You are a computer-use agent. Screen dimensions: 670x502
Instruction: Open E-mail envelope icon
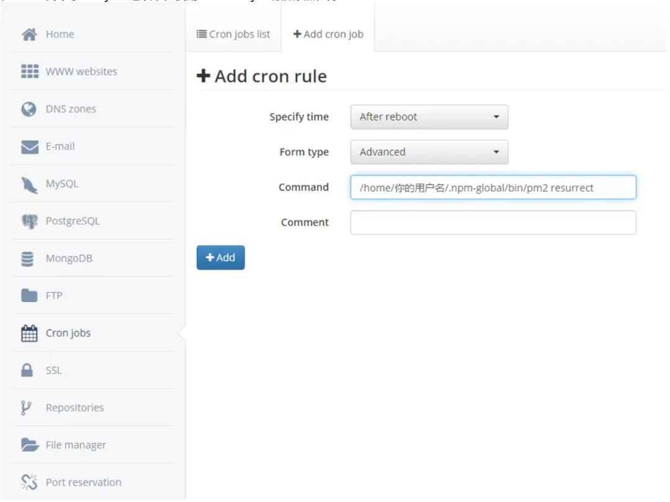pyautogui.click(x=29, y=146)
